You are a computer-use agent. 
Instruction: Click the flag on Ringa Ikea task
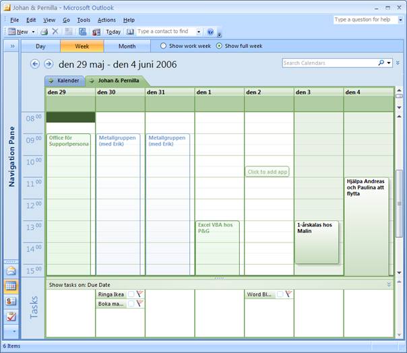click(139, 294)
